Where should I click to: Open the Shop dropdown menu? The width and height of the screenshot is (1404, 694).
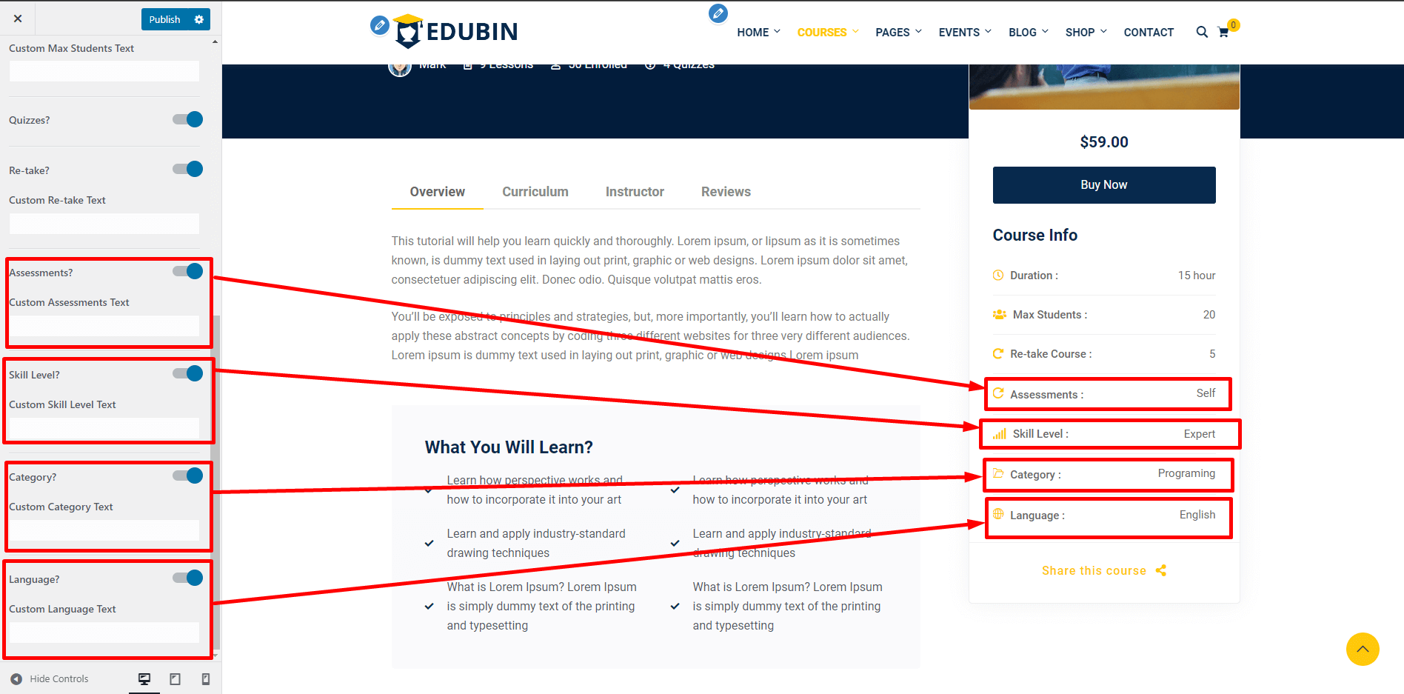1085,32
